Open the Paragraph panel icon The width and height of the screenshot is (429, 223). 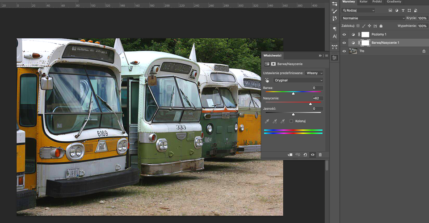[x=334, y=29]
